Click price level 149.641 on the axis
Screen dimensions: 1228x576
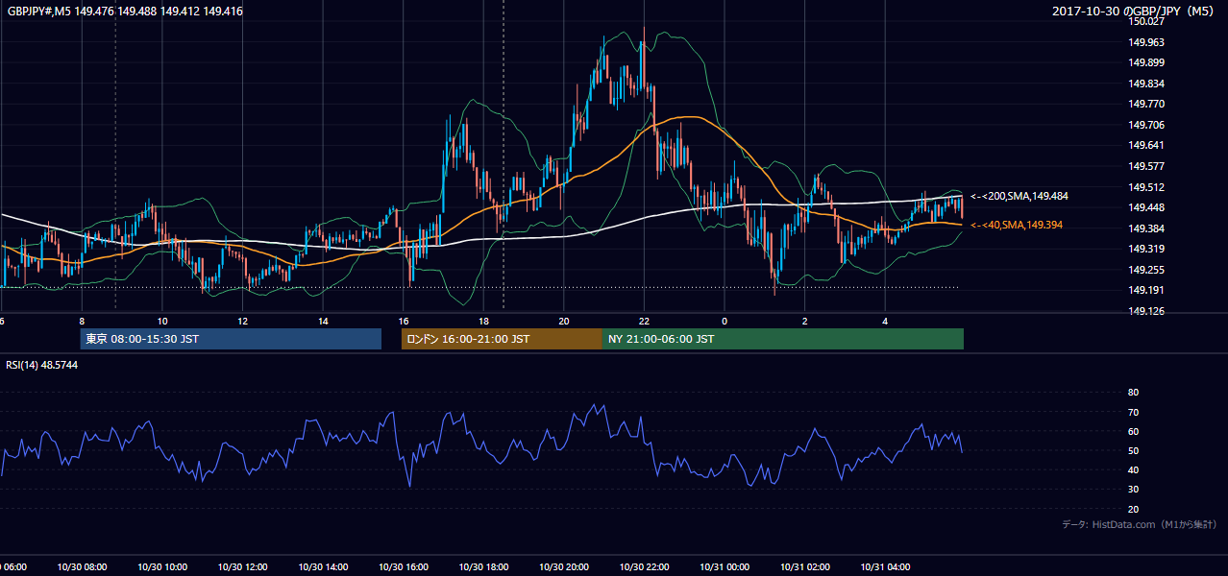1147,146
